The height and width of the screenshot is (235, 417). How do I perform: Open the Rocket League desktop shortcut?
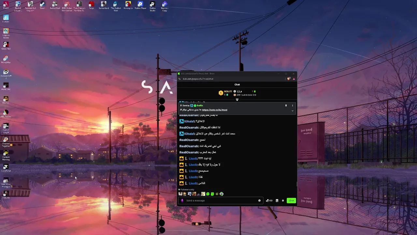tap(18, 6)
